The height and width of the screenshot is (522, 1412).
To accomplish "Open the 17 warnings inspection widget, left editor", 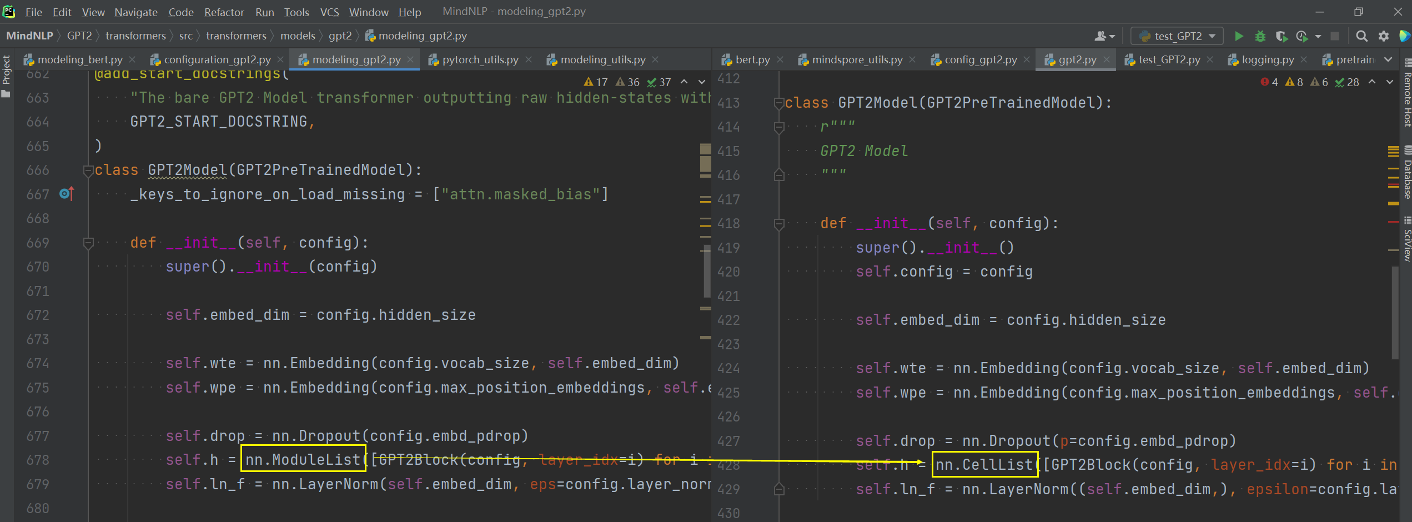I will [x=596, y=82].
